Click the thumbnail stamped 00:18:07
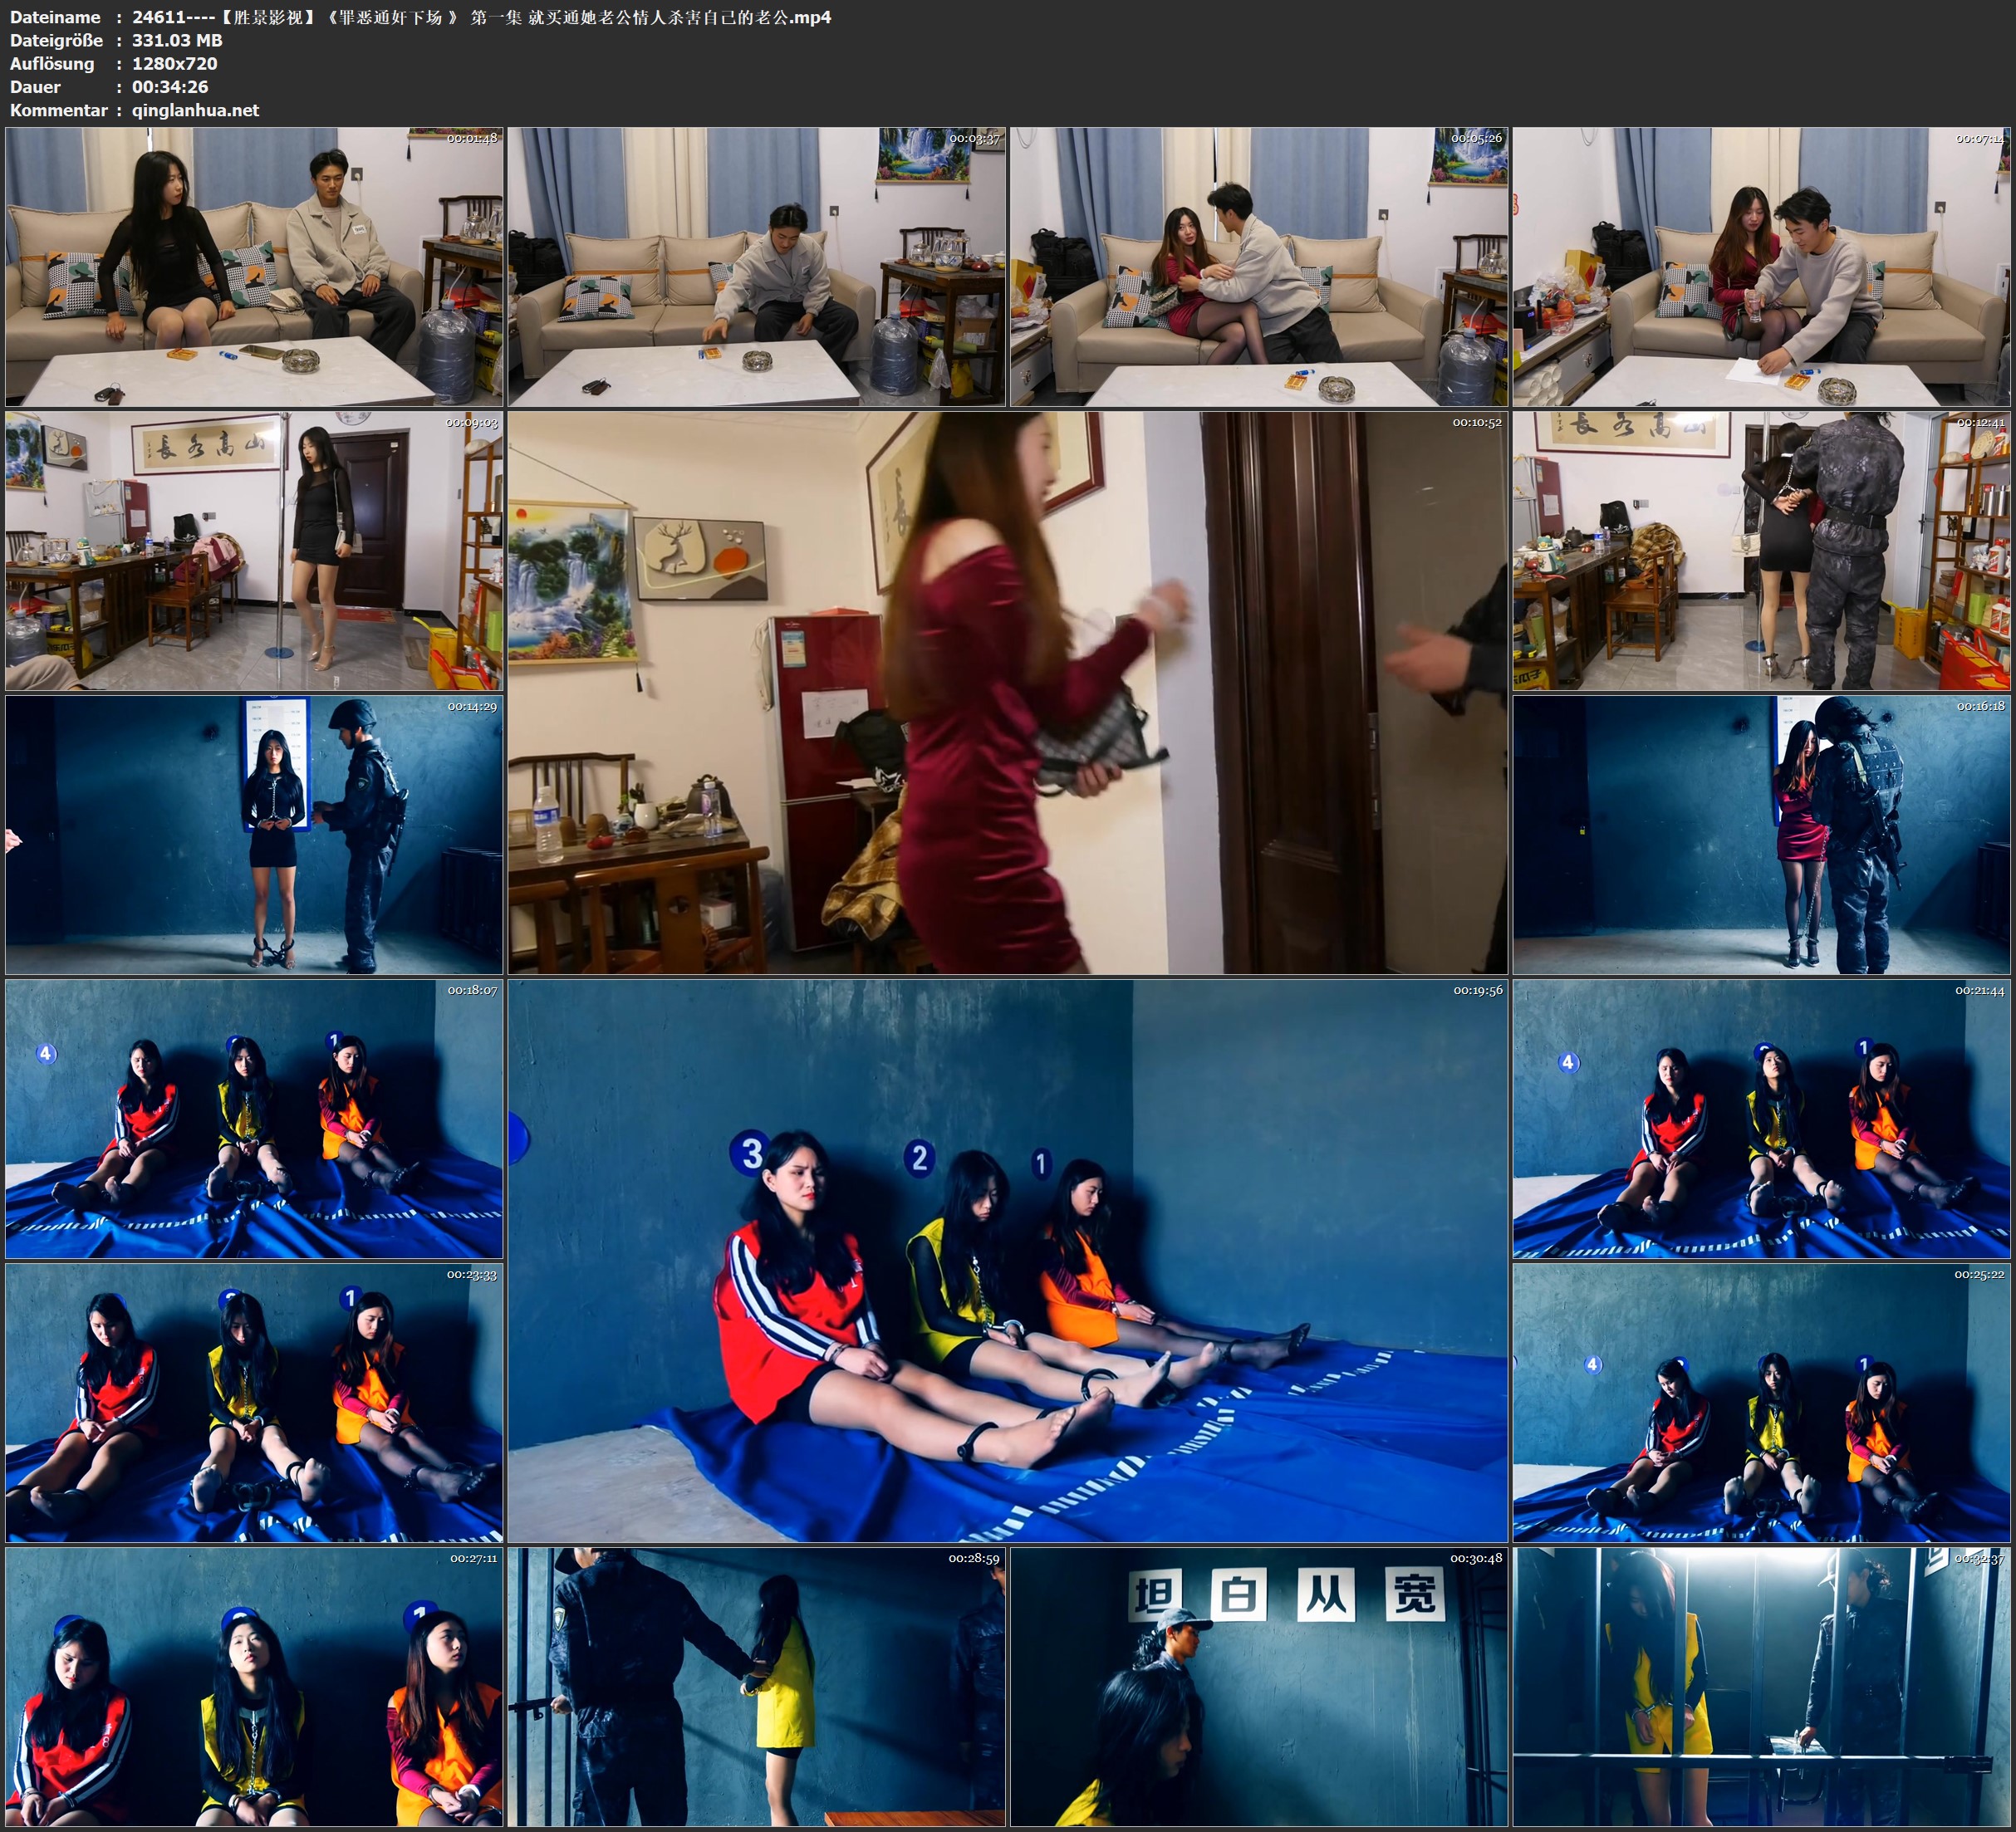Image resolution: width=2016 pixels, height=1832 pixels. pos(254,1118)
